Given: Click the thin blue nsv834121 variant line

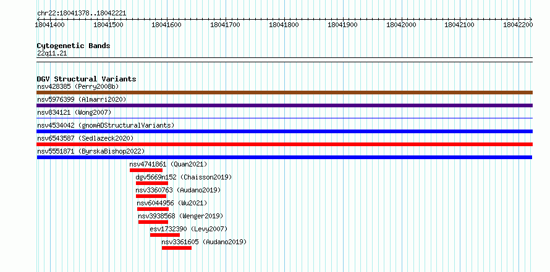Looking at the screenshot, I should pyautogui.click(x=284, y=118).
